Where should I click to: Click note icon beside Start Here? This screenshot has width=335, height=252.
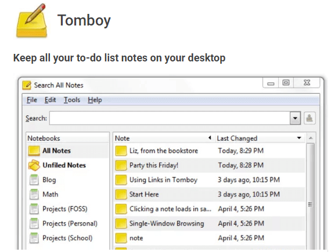[x=121, y=195]
